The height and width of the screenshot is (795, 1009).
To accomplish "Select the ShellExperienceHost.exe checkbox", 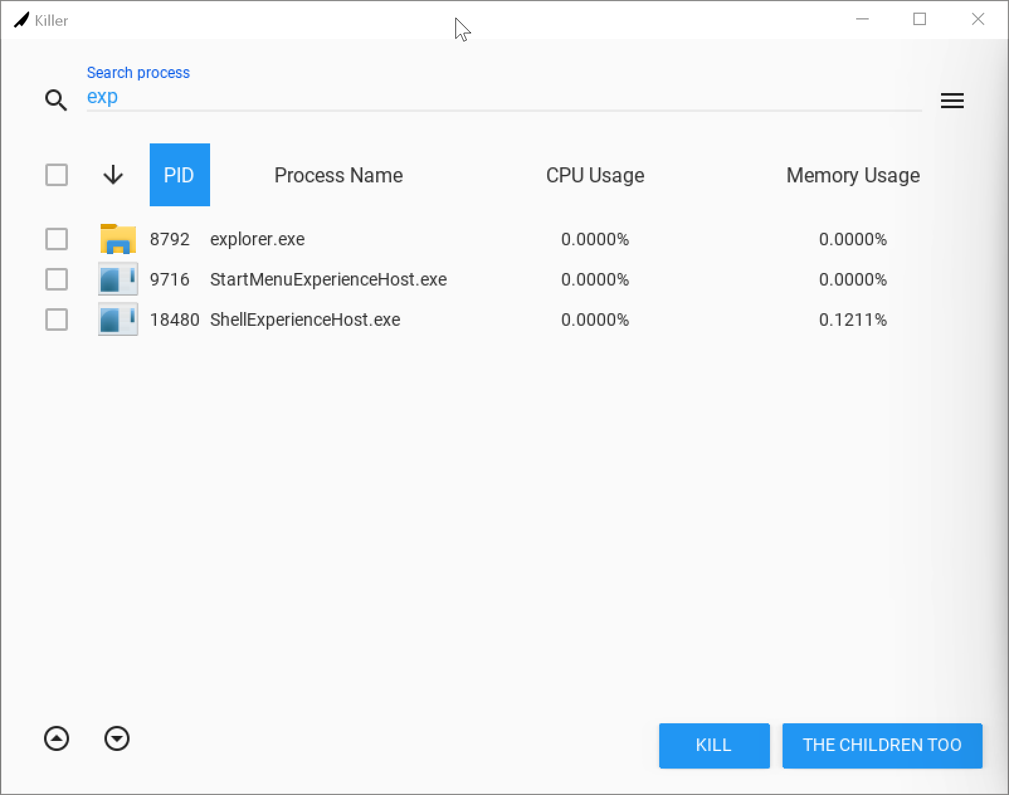I will click(57, 320).
